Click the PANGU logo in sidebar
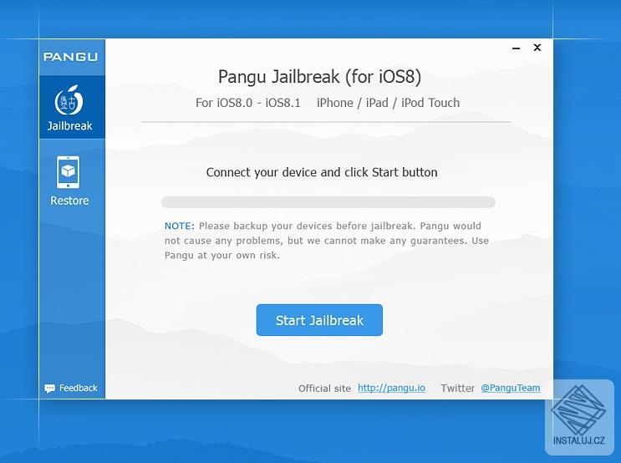The image size is (621, 463). pos(70,57)
